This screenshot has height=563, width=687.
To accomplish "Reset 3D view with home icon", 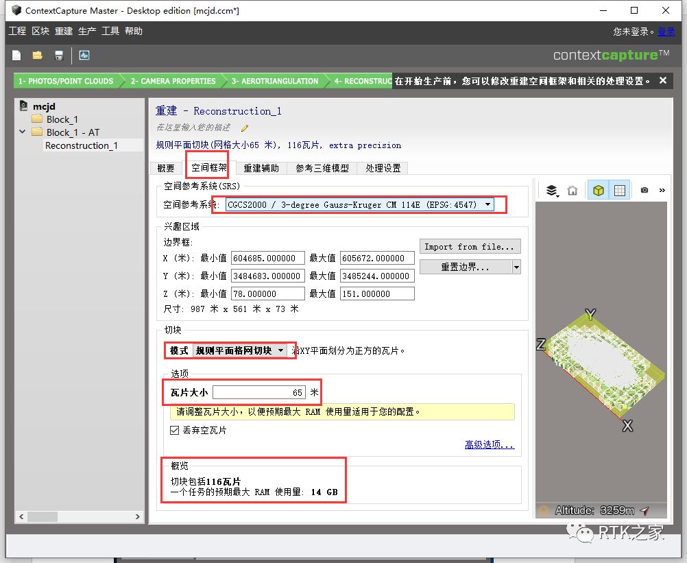I will click(x=572, y=191).
